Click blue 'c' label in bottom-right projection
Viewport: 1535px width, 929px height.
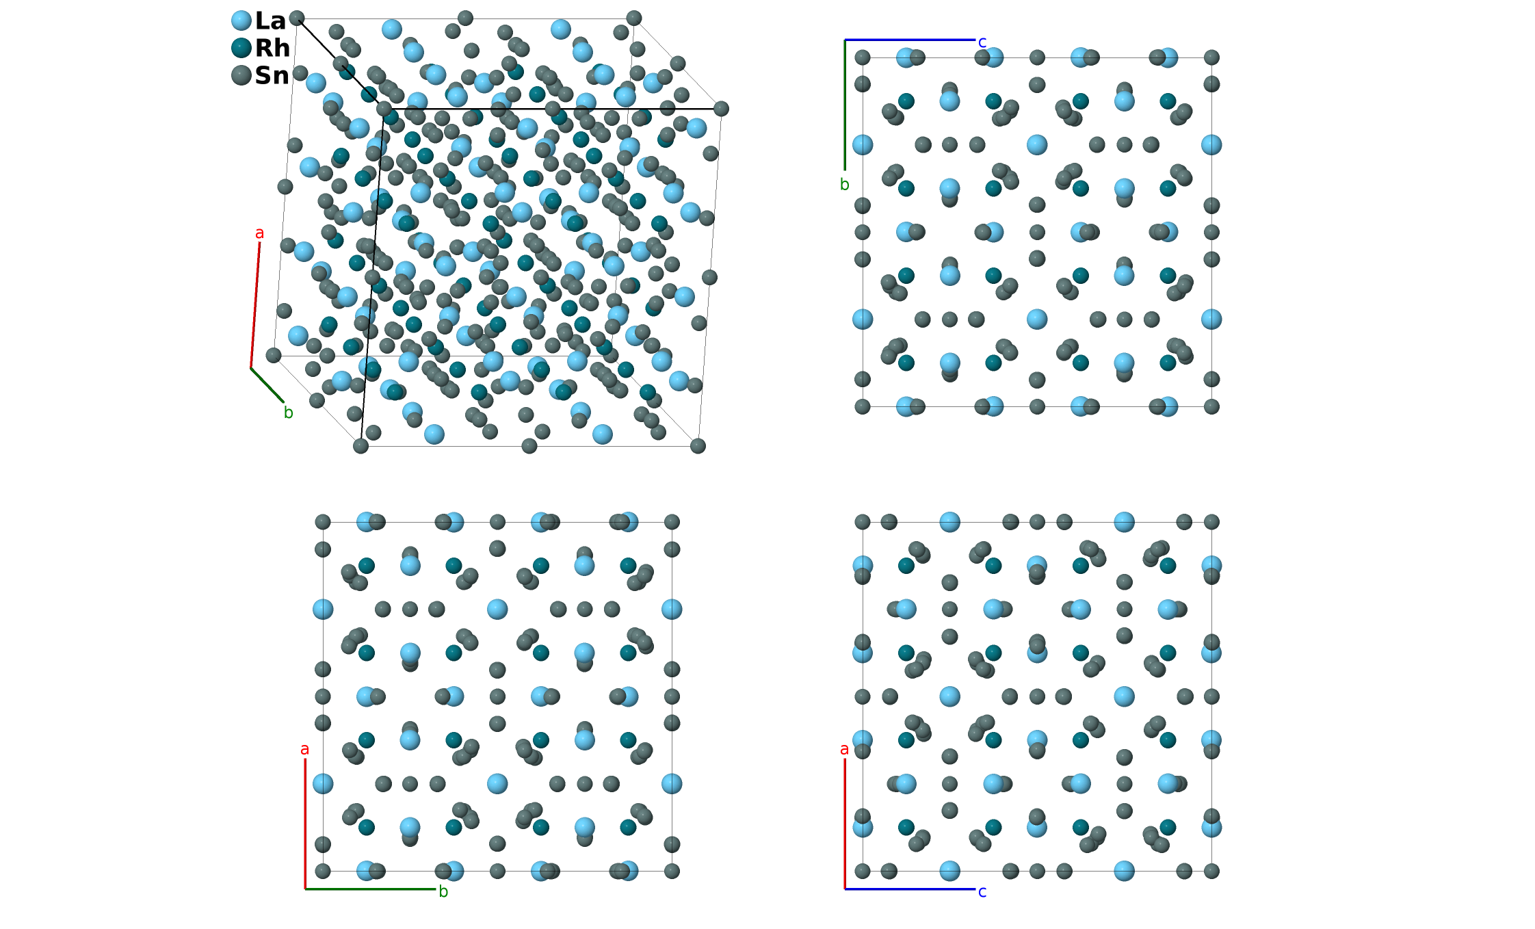pyautogui.click(x=982, y=892)
